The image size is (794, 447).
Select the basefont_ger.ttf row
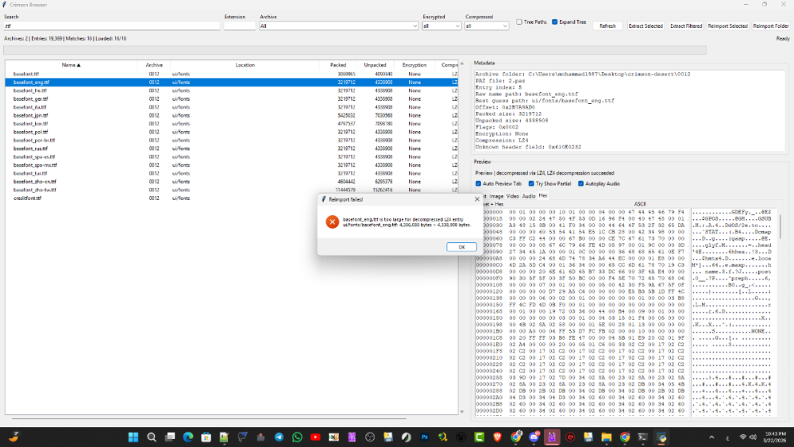231,98
